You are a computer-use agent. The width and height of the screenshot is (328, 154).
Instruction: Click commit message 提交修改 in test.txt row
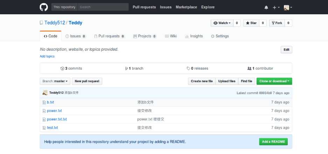click(x=145, y=128)
